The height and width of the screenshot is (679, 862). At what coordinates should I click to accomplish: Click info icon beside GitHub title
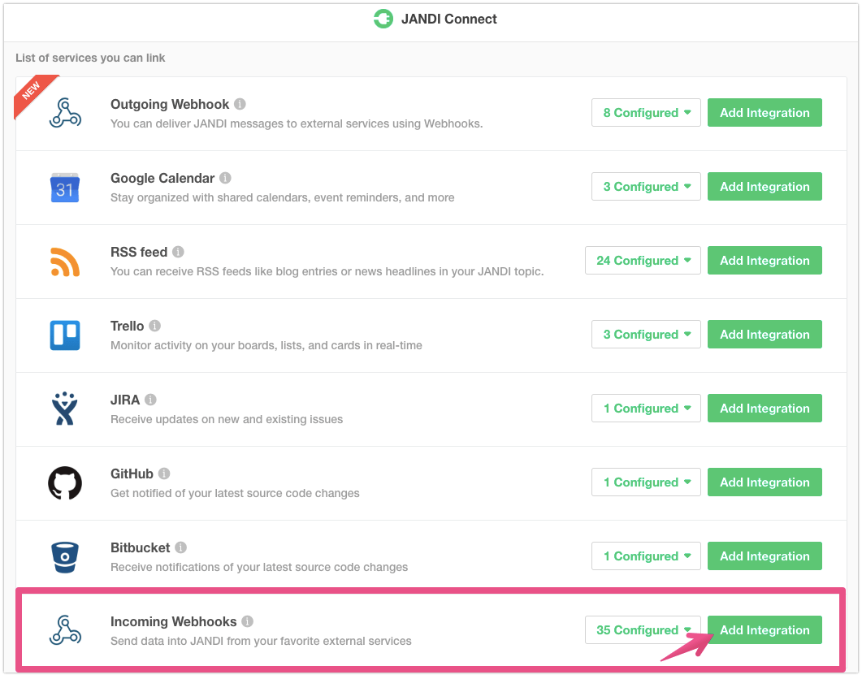coord(164,474)
